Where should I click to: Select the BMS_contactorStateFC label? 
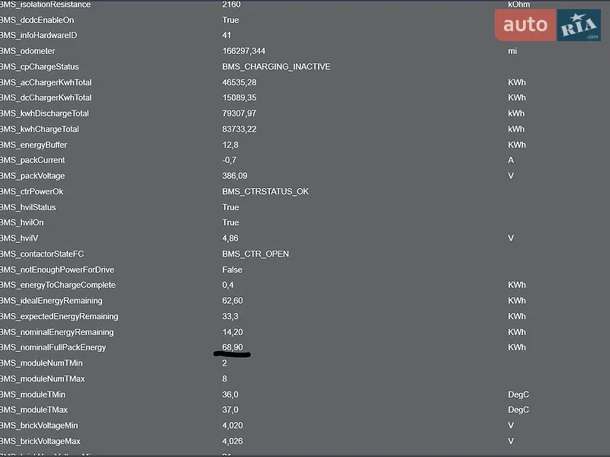(42, 254)
